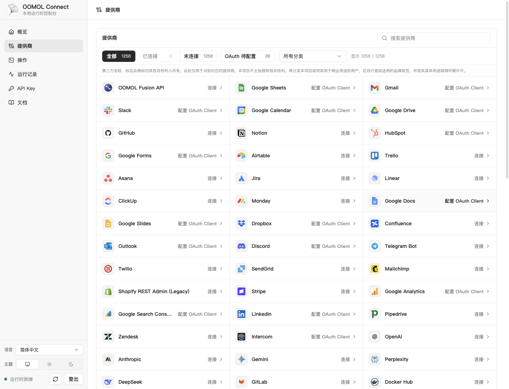Open 文档 documentation
509x389 pixels.
pos(43,103)
